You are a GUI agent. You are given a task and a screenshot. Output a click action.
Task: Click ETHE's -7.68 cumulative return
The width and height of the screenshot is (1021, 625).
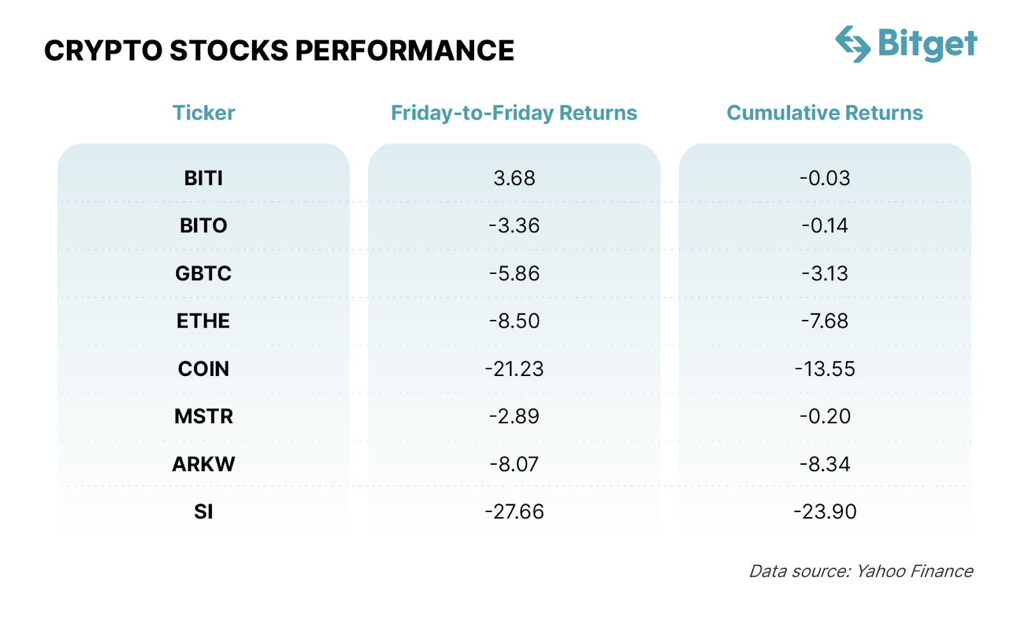[825, 320]
